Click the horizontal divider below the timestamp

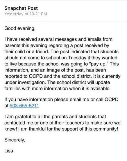(66, 21)
